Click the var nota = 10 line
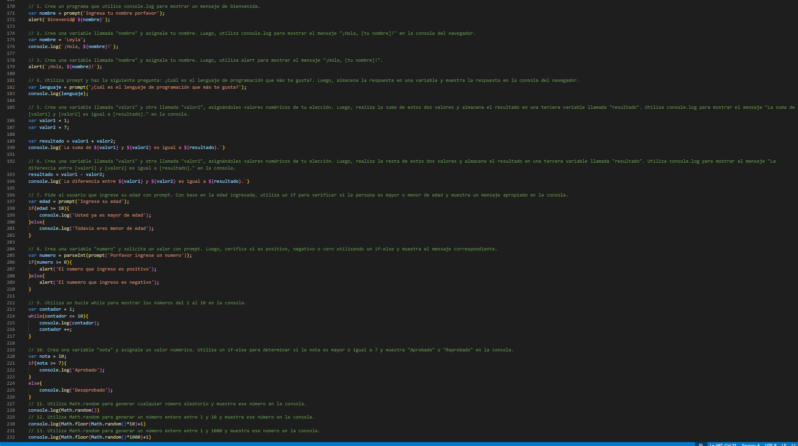The width and height of the screenshot is (798, 446). (47, 356)
